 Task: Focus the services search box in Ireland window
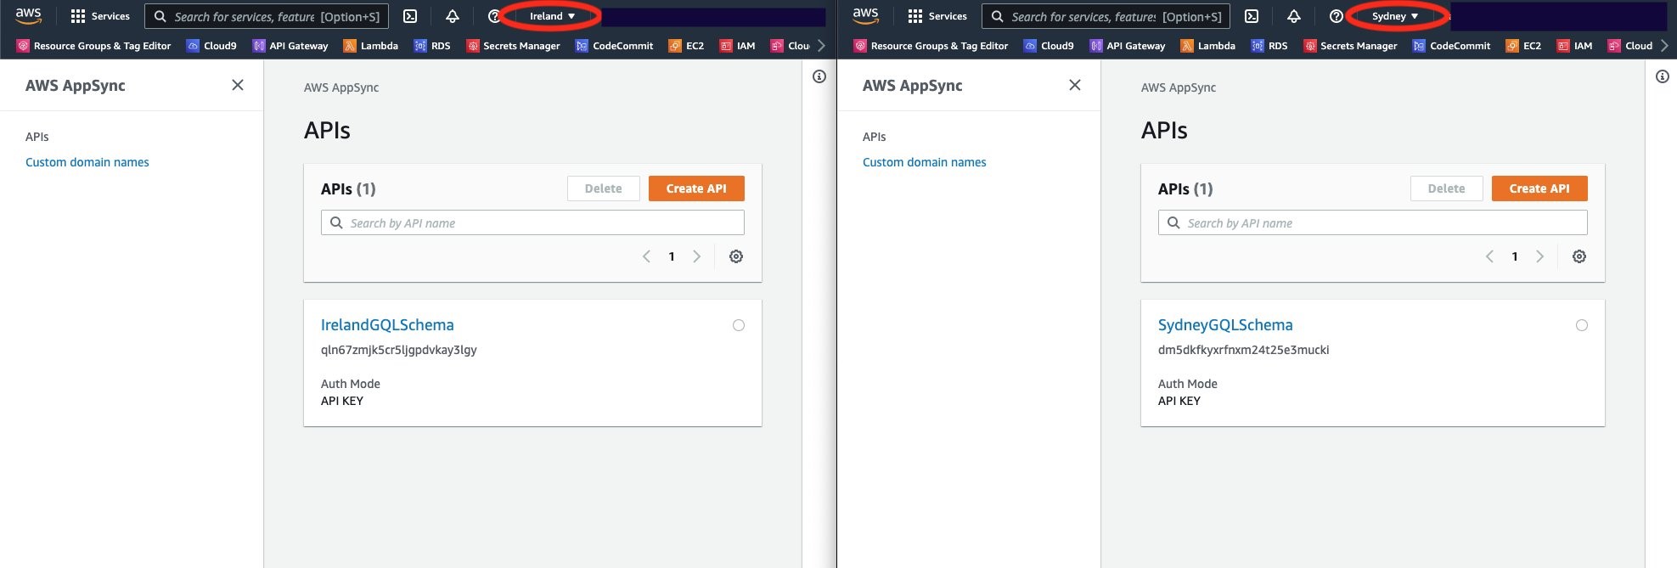pos(267,16)
